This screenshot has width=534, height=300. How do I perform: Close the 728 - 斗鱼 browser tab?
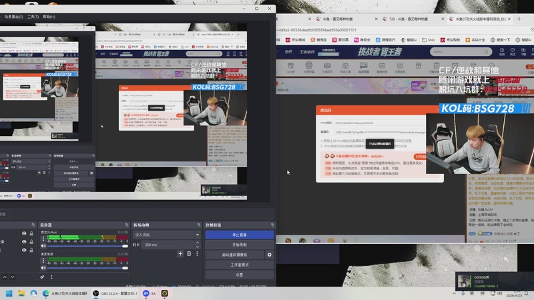click(443, 19)
